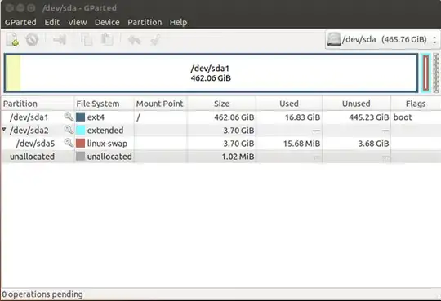Click the ext4 dark blue color swatch
Screen dimensions: 441x301
pyautogui.click(x=80, y=117)
